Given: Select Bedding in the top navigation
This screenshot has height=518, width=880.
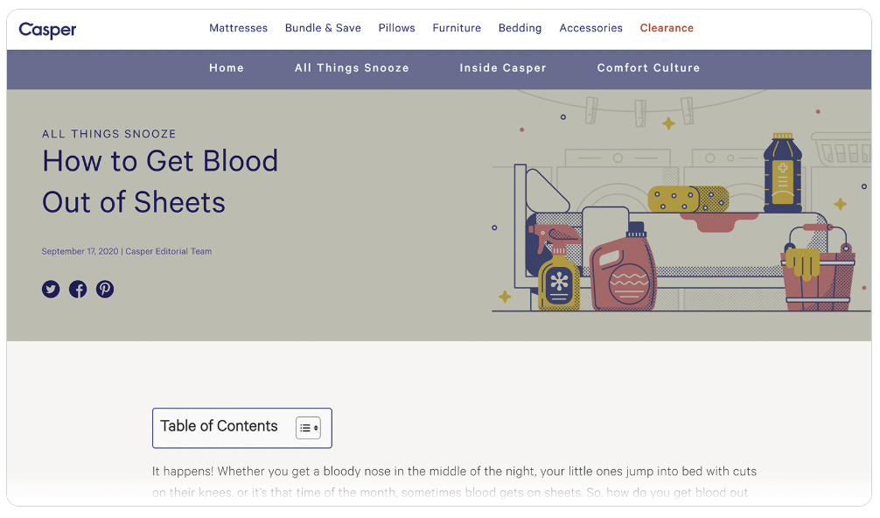Looking at the screenshot, I should coord(520,28).
